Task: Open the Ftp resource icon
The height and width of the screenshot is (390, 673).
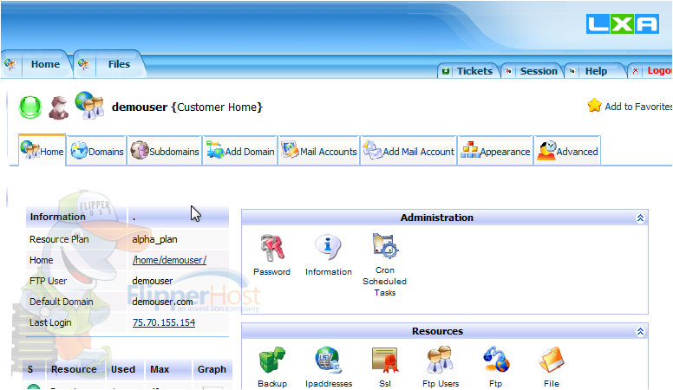Action: pos(496,360)
